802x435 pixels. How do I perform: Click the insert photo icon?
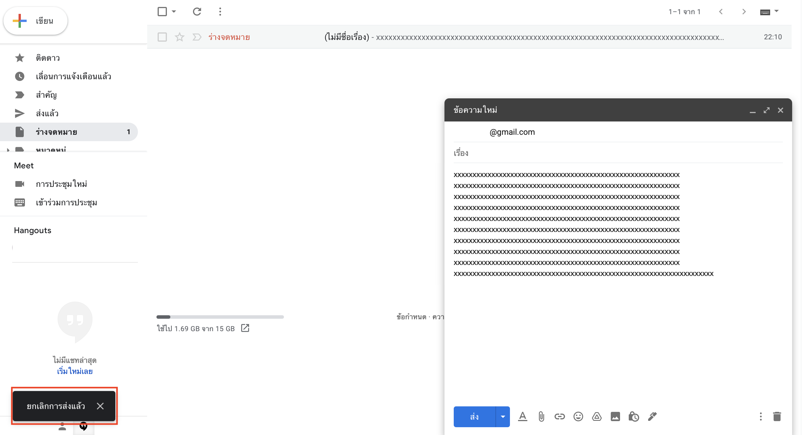click(x=615, y=416)
